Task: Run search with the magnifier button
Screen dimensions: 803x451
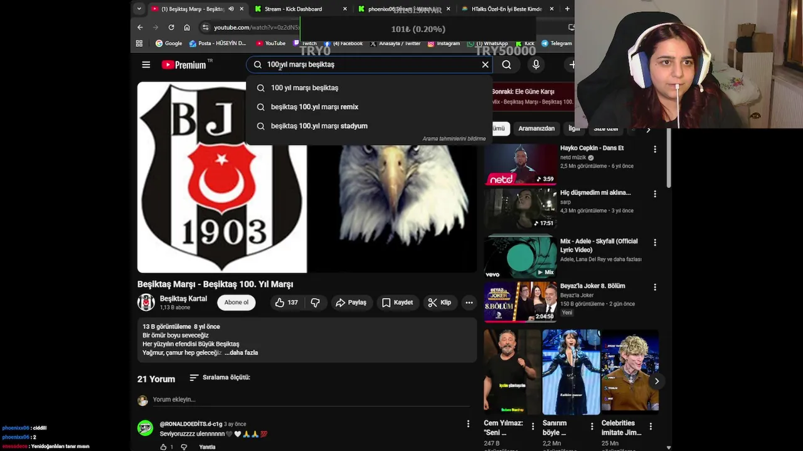Action: pos(506,65)
